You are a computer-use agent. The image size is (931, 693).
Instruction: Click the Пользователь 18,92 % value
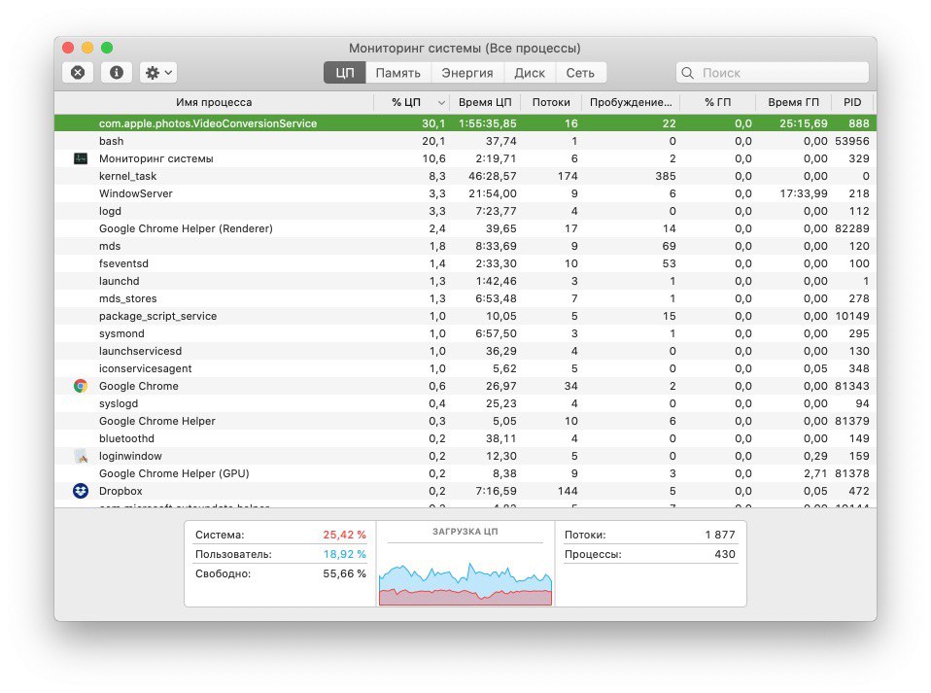(x=344, y=554)
